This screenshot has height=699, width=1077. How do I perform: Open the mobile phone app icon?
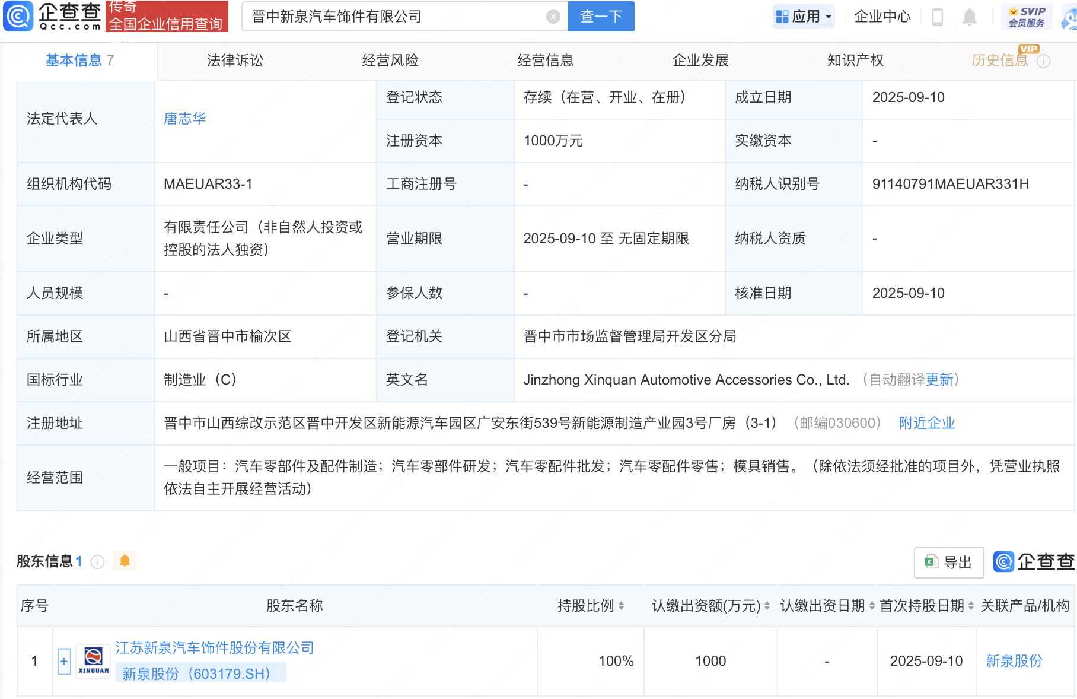[x=938, y=17]
